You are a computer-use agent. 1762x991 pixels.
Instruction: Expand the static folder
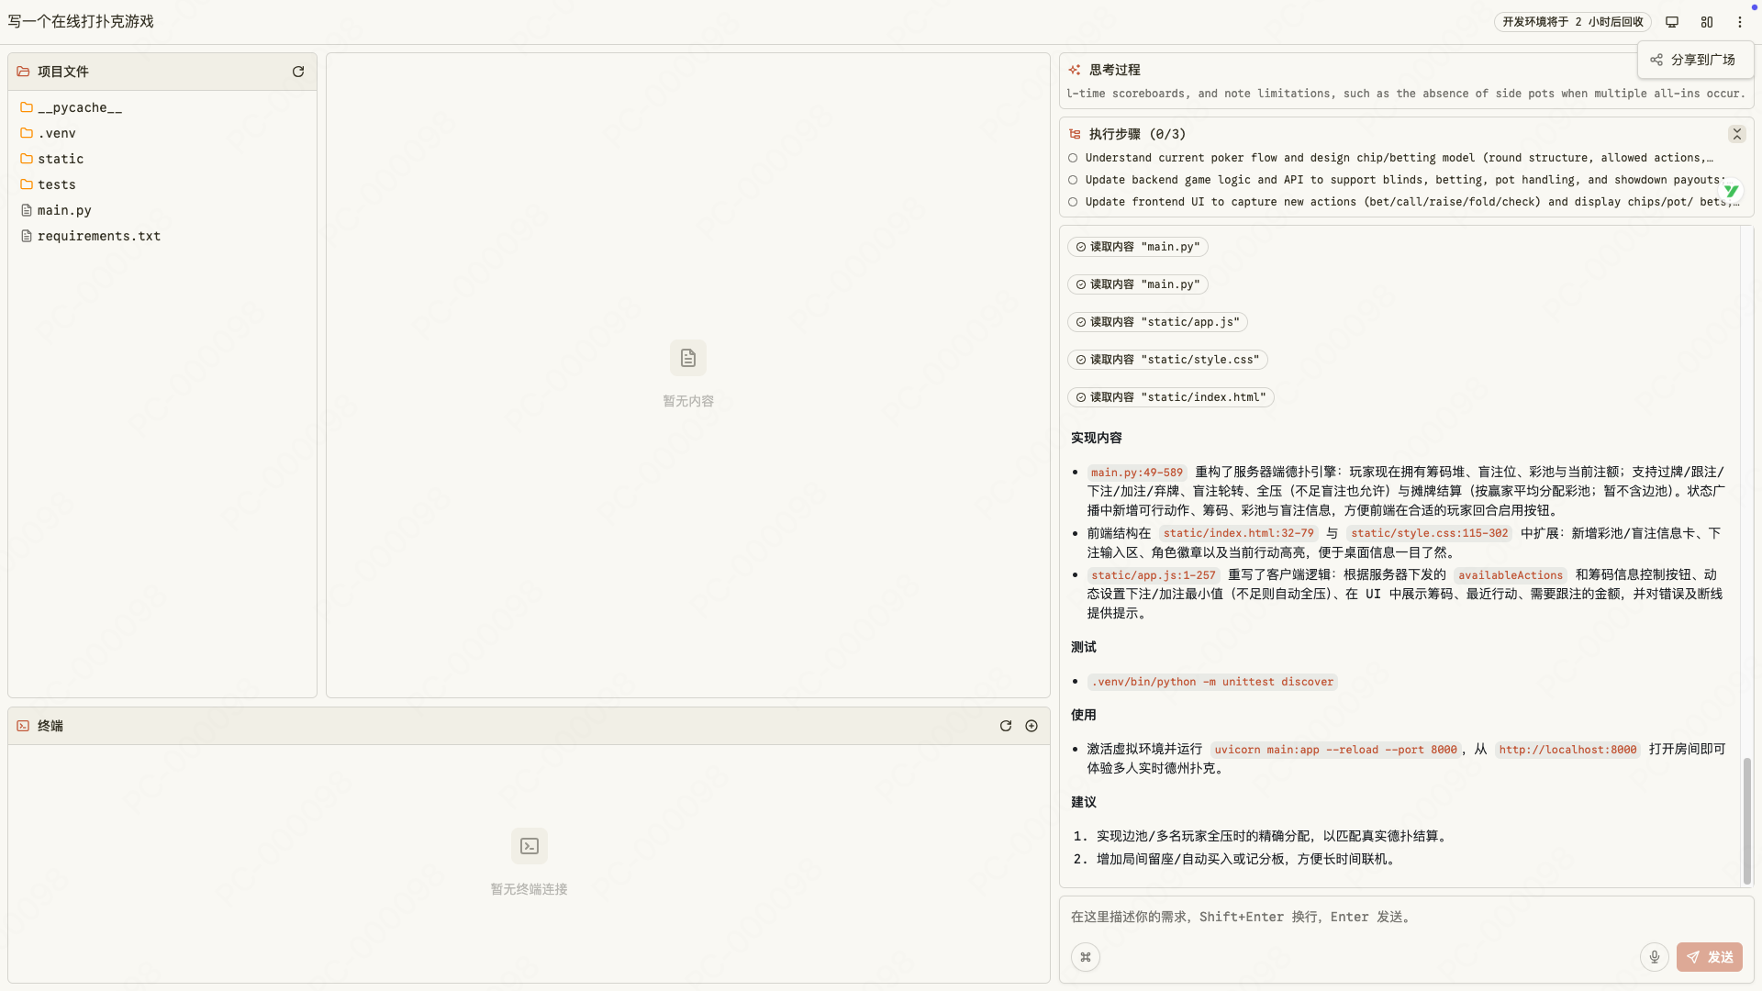[61, 159]
